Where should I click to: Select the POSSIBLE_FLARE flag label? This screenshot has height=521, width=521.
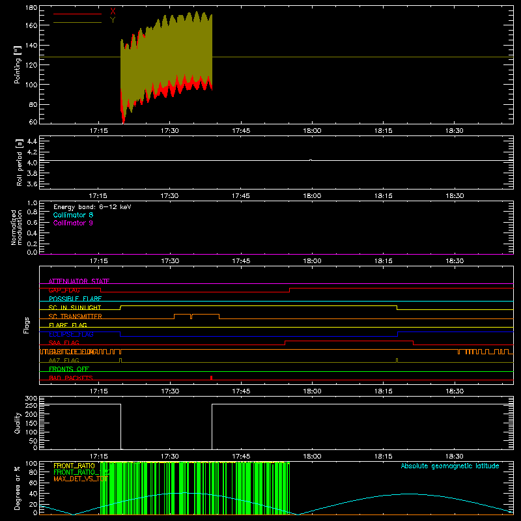click(75, 299)
